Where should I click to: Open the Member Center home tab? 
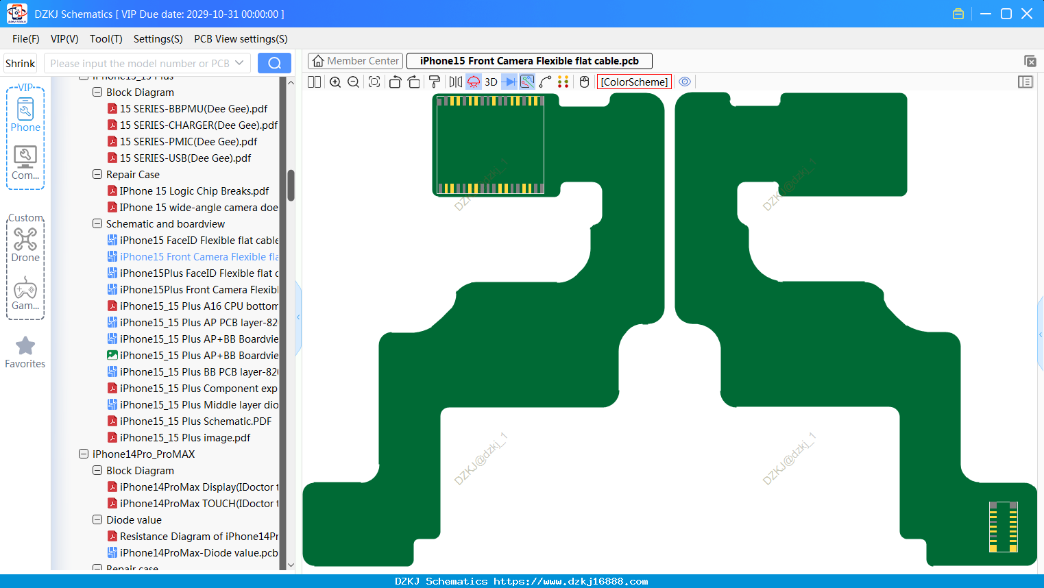point(355,61)
